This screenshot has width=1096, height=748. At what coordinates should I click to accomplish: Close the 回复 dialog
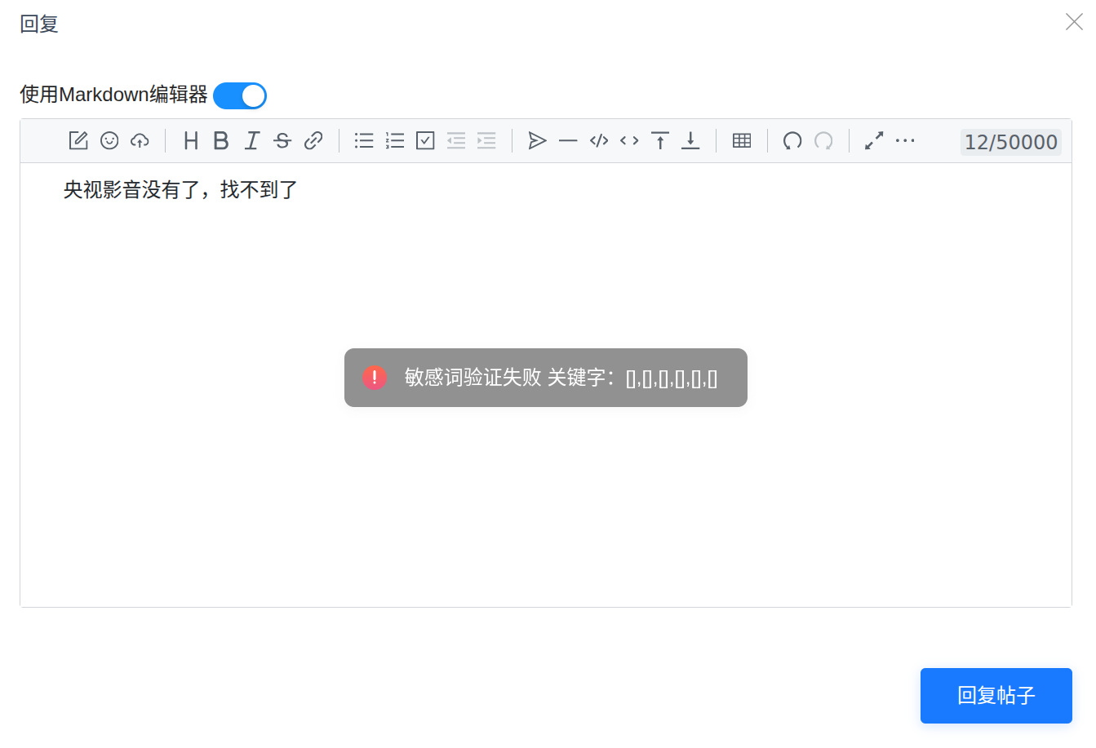[1074, 22]
